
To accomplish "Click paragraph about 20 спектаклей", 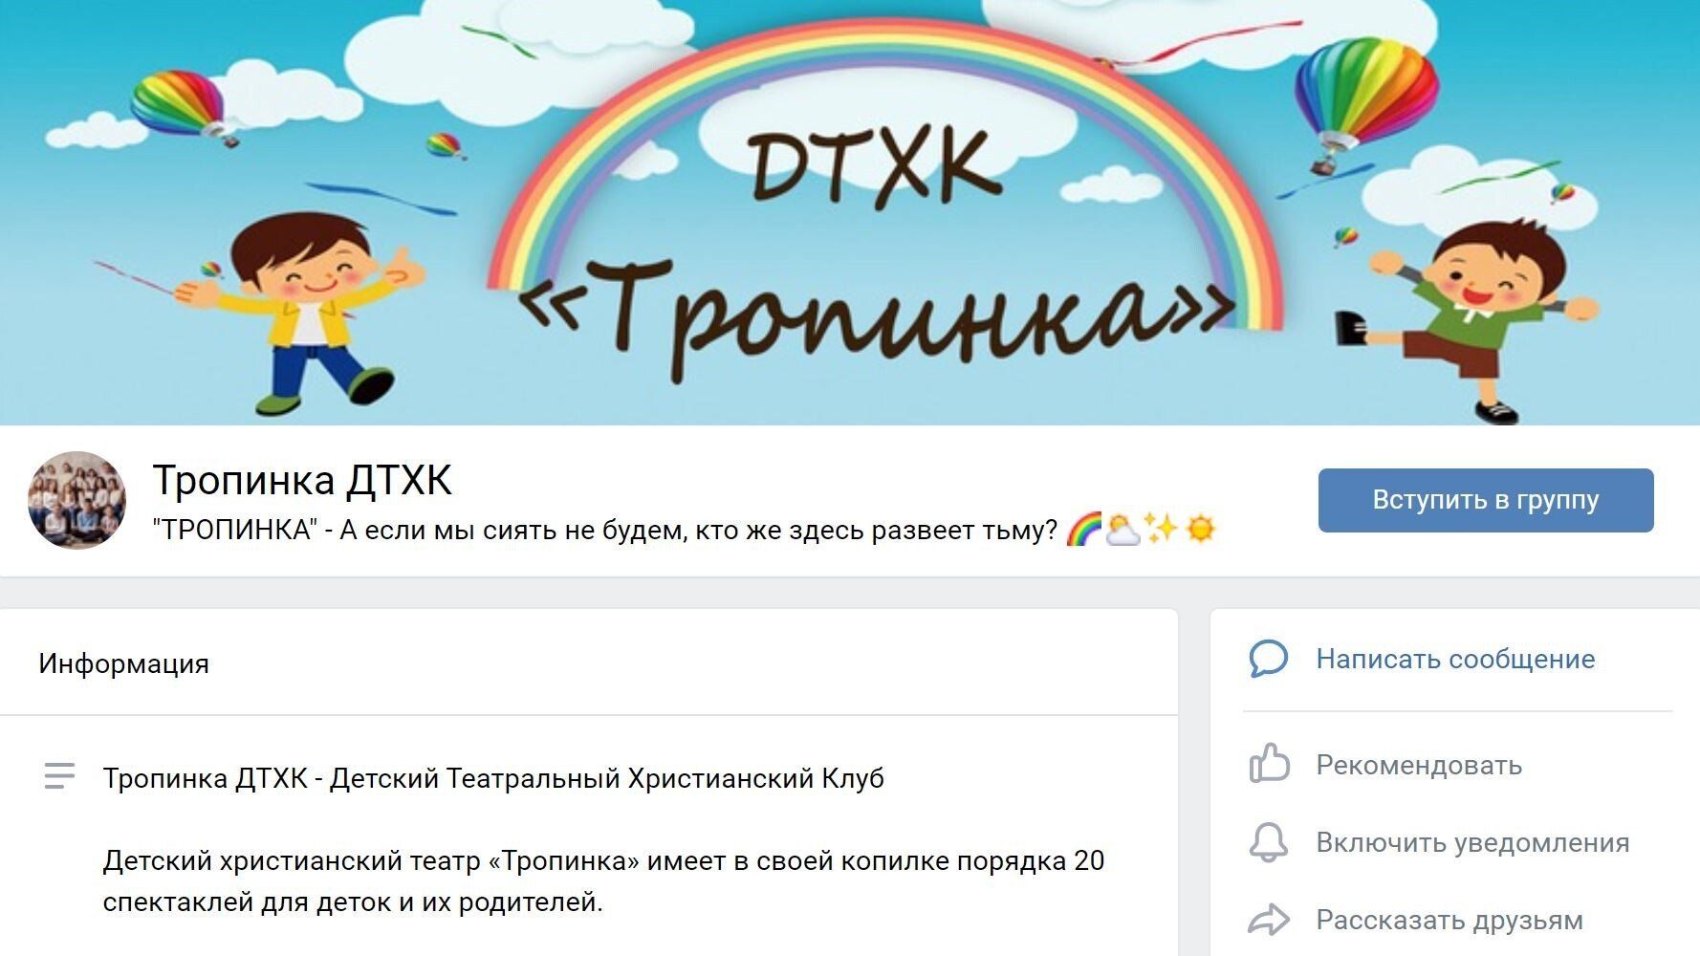I will point(603,881).
